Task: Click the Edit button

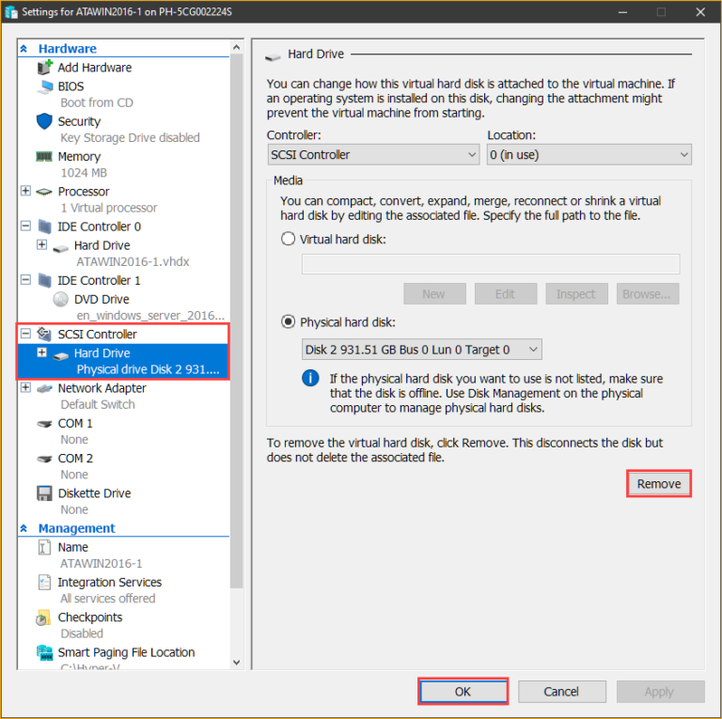Action: (506, 293)
